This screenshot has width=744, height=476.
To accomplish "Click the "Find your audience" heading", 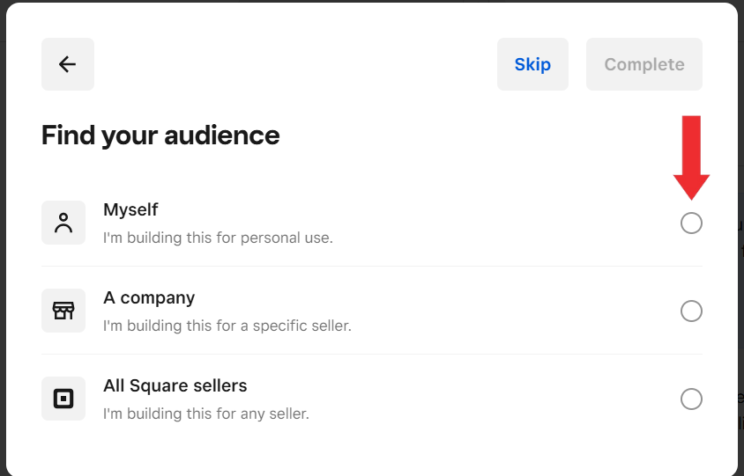I will 160,135.
